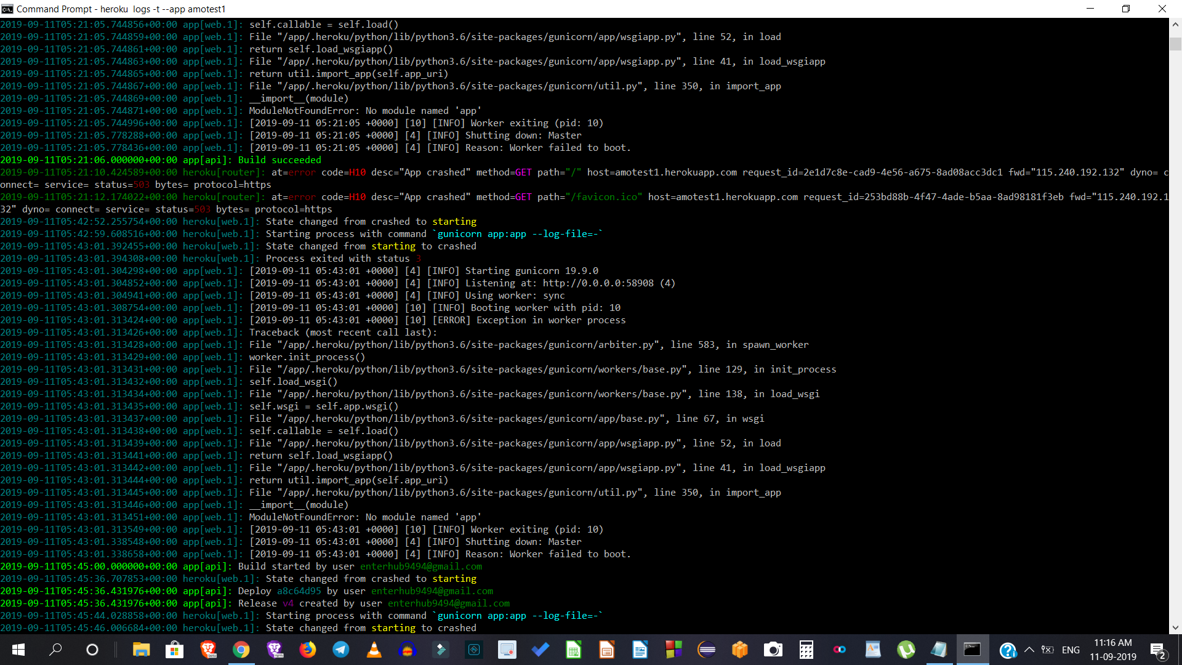Viewport: 1182px width, 665px height.
Task: Open Get Help icon in system tray
Action: [1008, 650]
